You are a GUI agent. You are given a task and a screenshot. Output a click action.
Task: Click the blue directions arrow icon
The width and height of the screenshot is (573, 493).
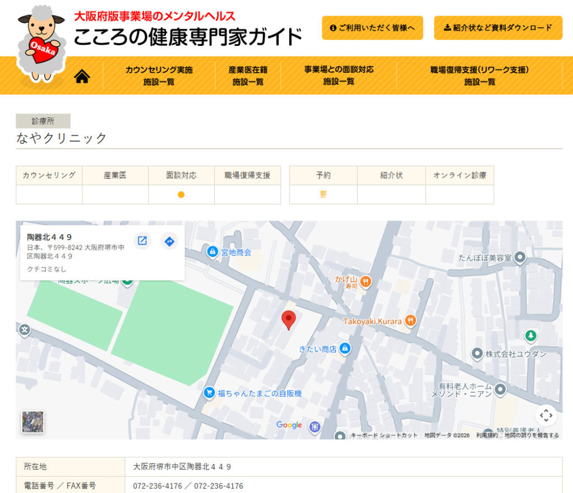(x=169, y=241)
